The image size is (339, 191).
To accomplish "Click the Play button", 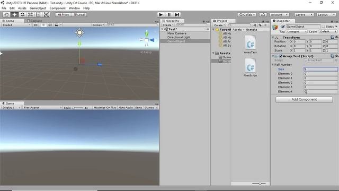I will point(160,14).
